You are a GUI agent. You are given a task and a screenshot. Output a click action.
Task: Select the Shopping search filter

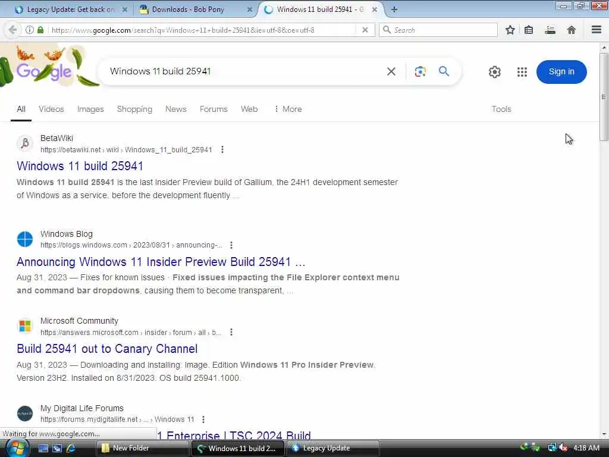134,109
